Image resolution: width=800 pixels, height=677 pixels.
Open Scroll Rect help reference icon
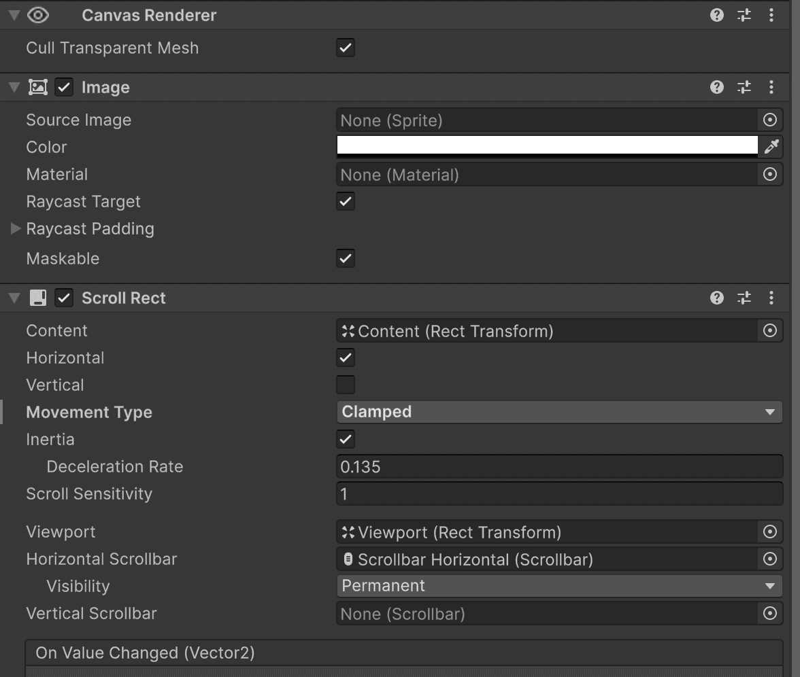[717, 298]
